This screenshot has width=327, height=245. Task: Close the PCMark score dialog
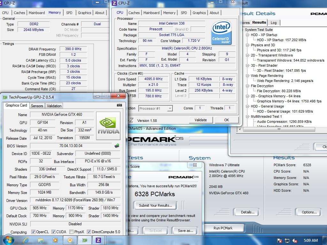click(x=195, y=165)
